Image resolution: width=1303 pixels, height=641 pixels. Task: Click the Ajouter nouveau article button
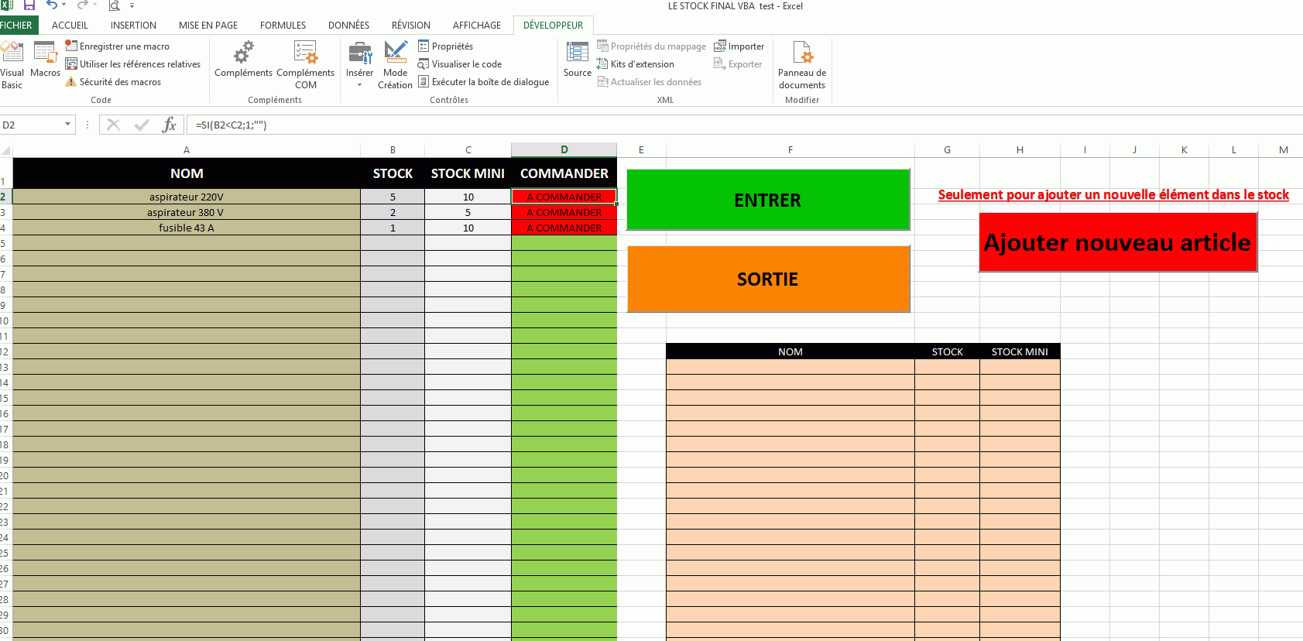tap(1118, 242)
